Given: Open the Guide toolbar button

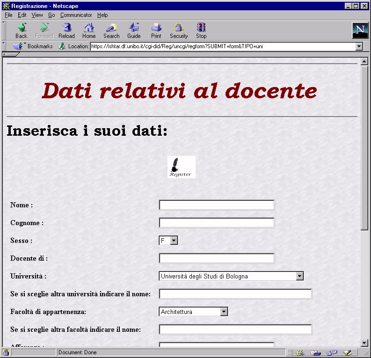Looking at the screenshot, I should [x=134, y=31].
